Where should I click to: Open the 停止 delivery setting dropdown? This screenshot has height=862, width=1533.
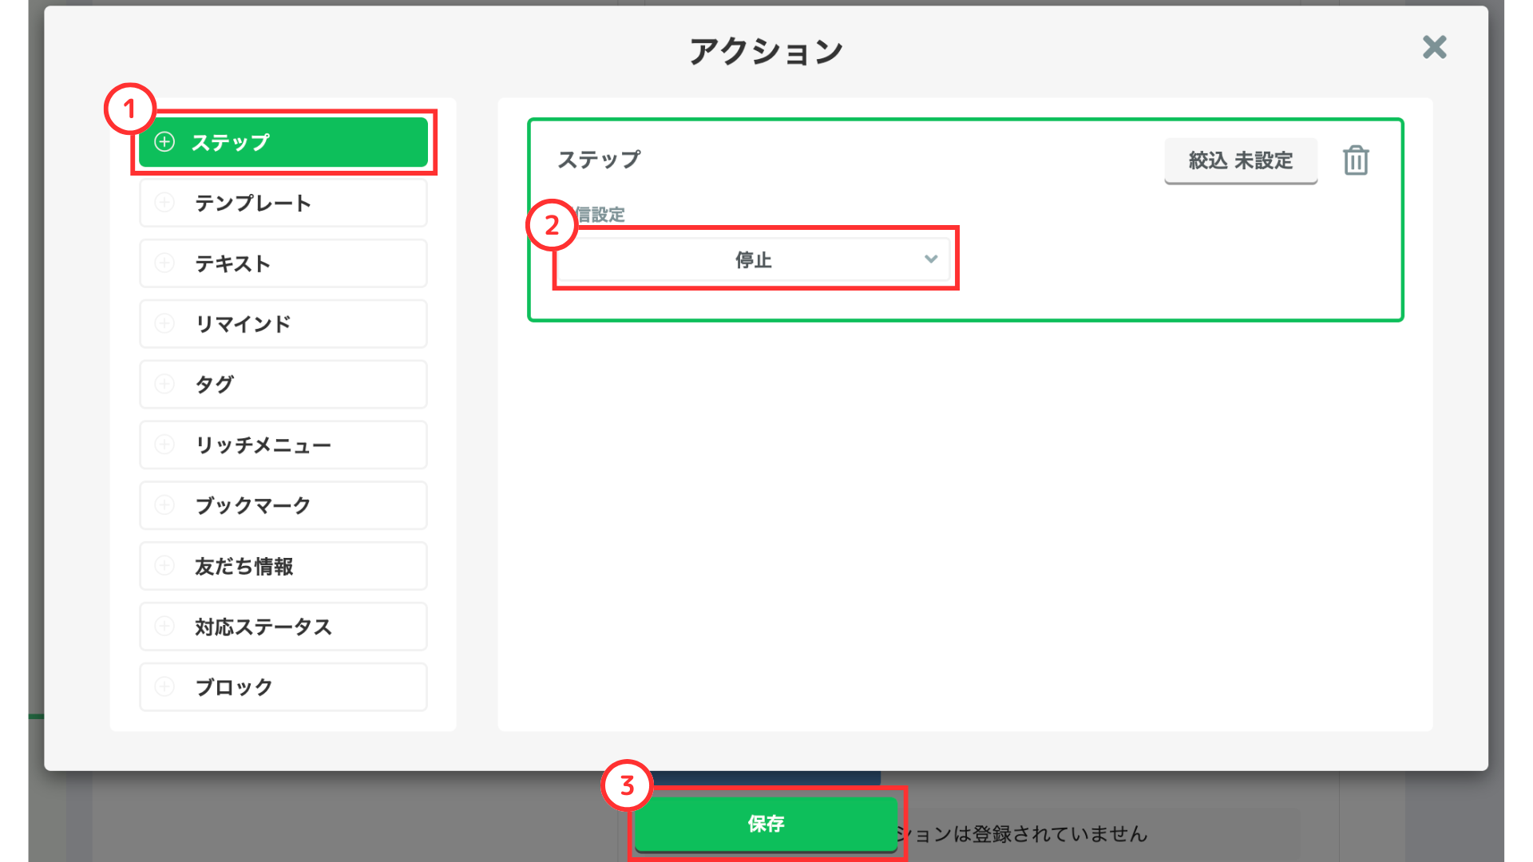(753, 259)
